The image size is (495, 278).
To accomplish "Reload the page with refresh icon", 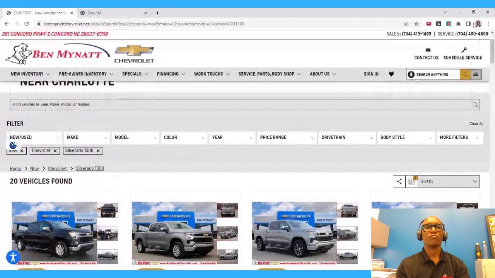I will point(26,24).
